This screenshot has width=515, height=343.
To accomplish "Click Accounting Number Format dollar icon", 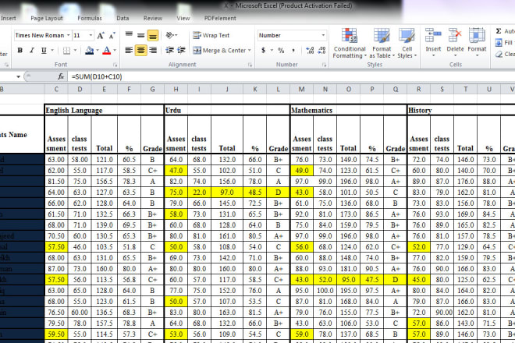I will pos(264,50).
